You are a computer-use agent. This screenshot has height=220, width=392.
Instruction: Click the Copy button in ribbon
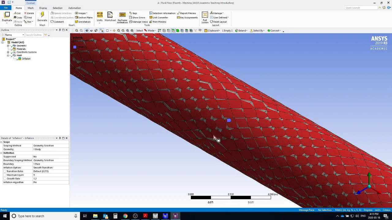[x=18, y=17]
